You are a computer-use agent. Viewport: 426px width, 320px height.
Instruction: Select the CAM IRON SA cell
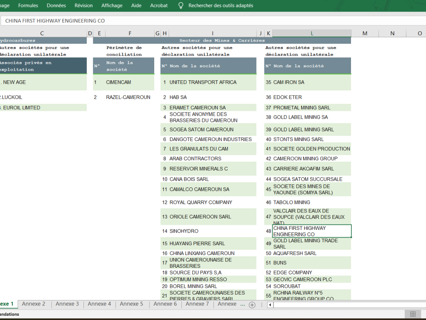click(x=312, y=82)
